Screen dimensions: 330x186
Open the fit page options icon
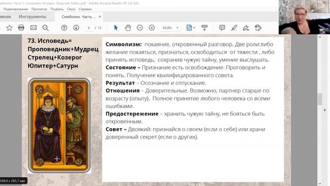(x=189, y=27)
